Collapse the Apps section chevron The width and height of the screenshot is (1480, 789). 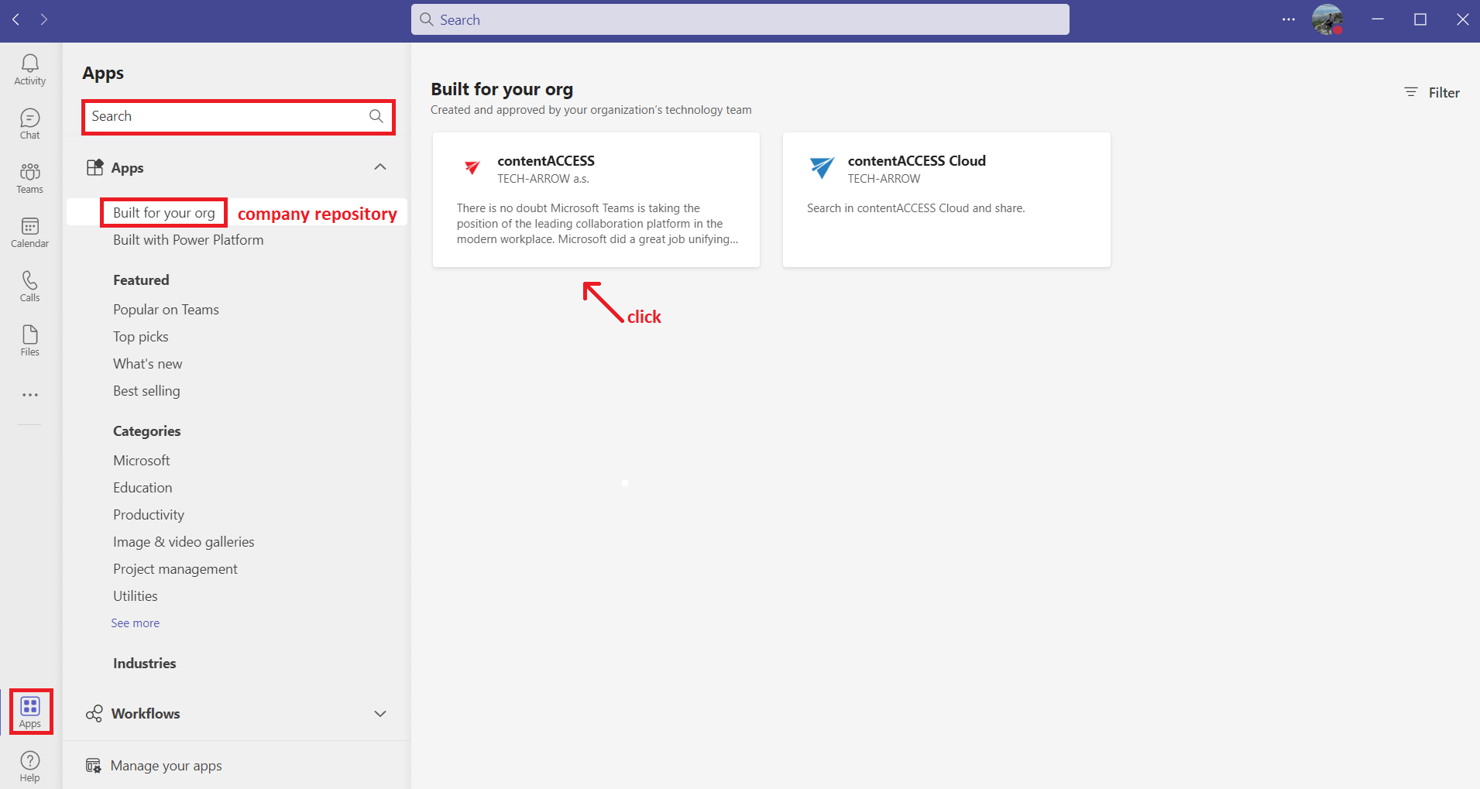click(x=380, y=167)
